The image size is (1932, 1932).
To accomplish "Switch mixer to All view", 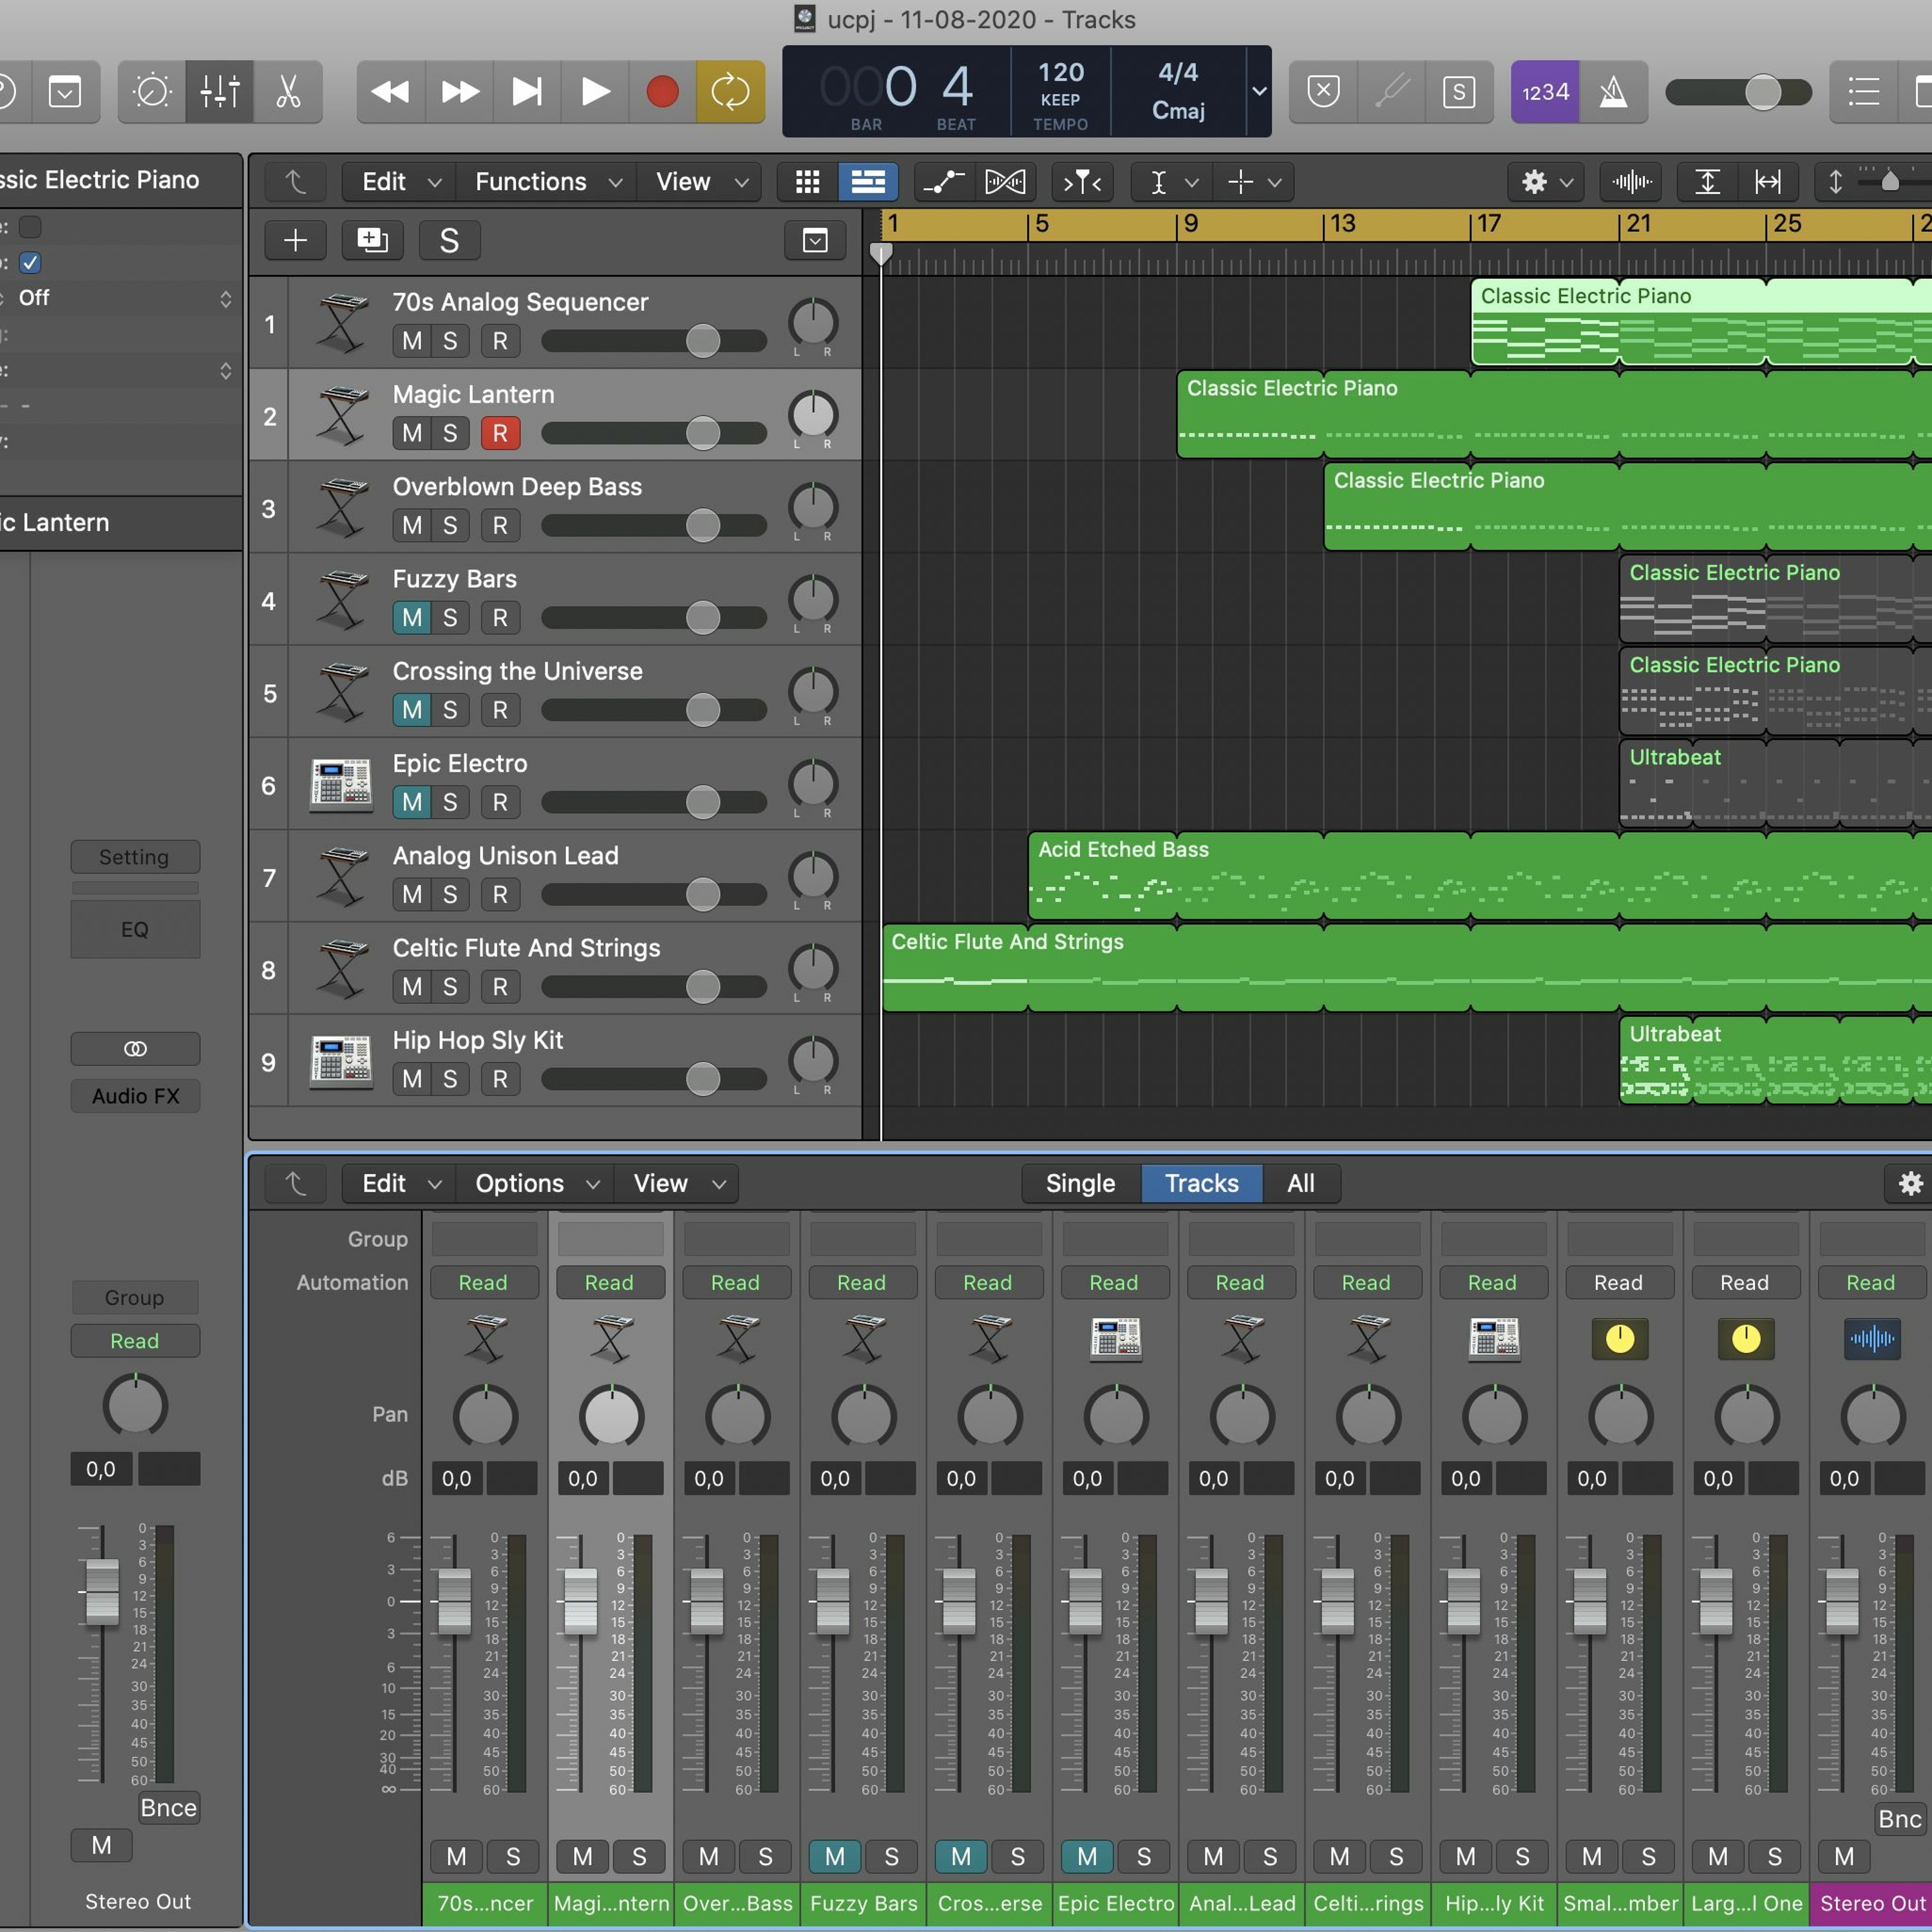I will point(1300,1183).
